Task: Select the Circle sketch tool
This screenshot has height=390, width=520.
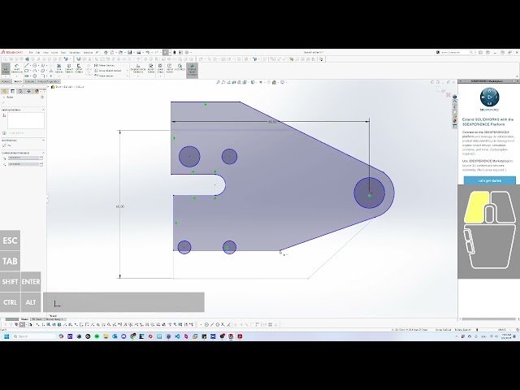Action: tap(34, 66)
